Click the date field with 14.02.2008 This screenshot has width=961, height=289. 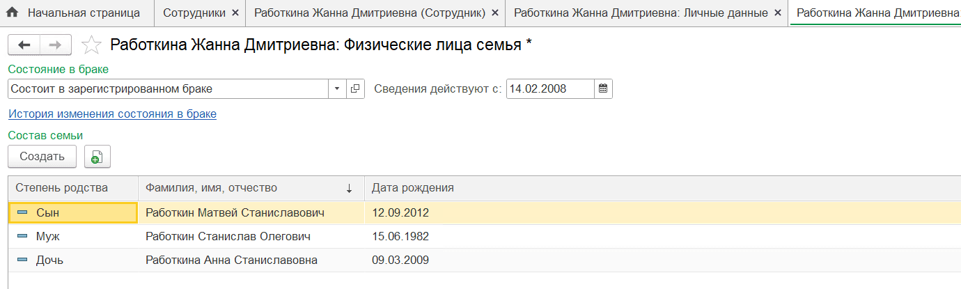(x=550, y=89)
